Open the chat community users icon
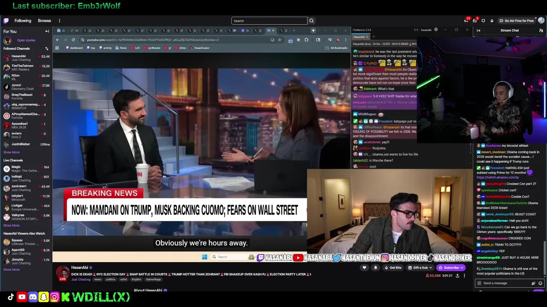The image size is (547, 307). pos(541,30)
